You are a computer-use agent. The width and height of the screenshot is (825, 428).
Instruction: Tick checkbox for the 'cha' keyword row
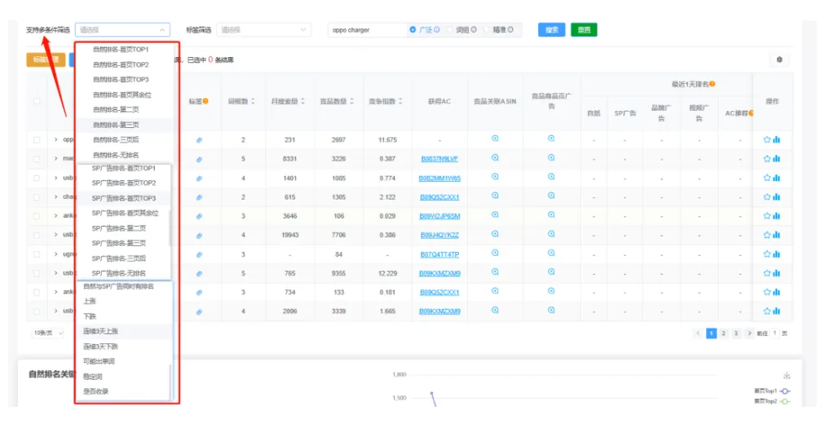coord(37,197)
